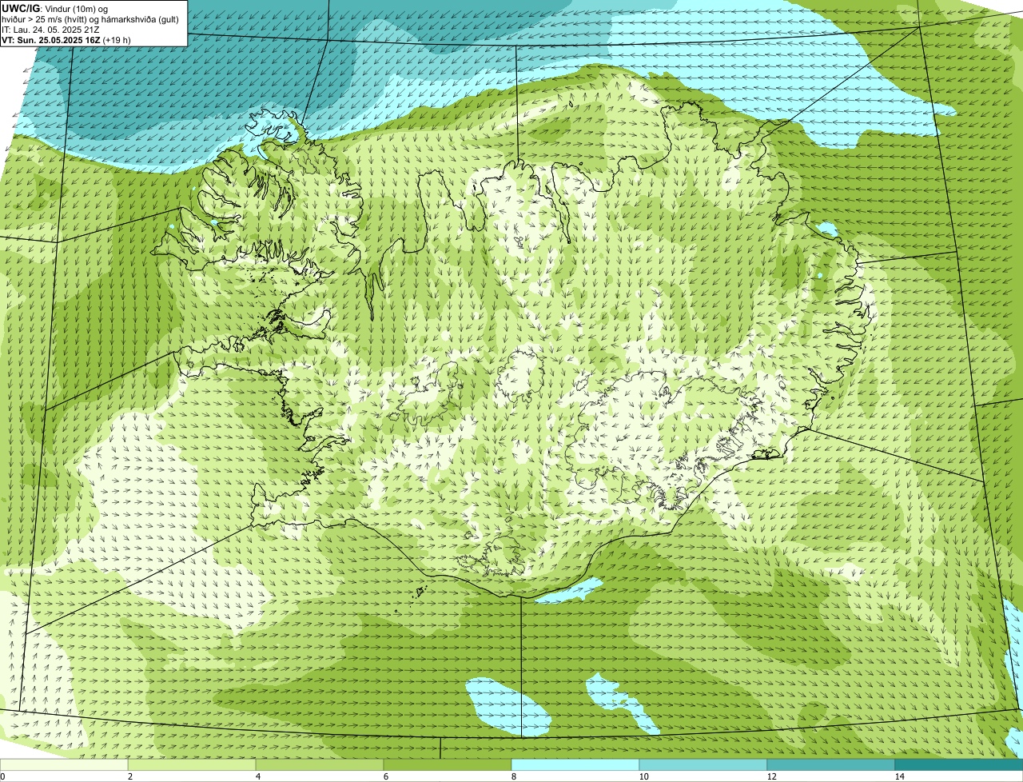The image size is (1023, 782).
Task: Click the "10" label on the color scale
Action: point(643,776)
